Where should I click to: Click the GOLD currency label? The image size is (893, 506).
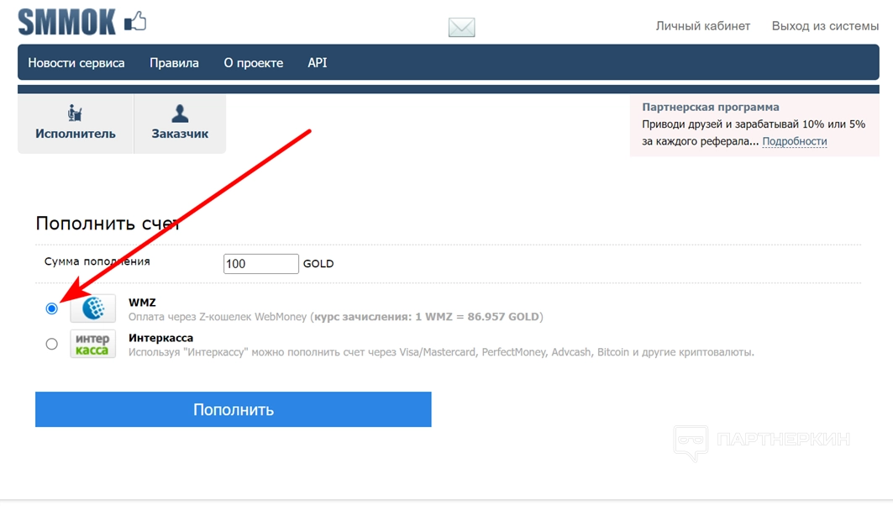tap(318, 264)
